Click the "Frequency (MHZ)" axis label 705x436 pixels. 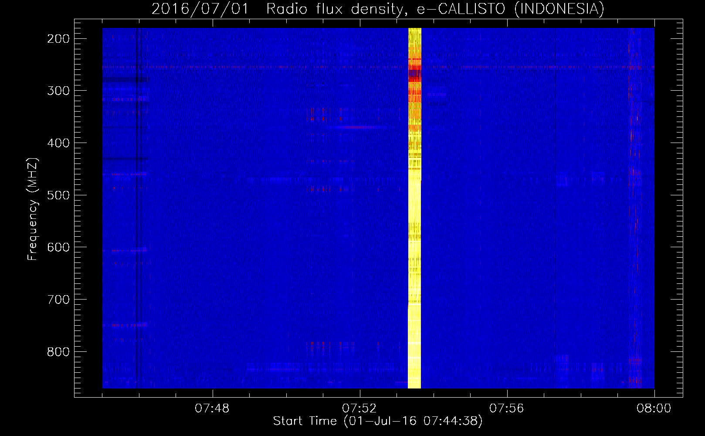[33, 209]
